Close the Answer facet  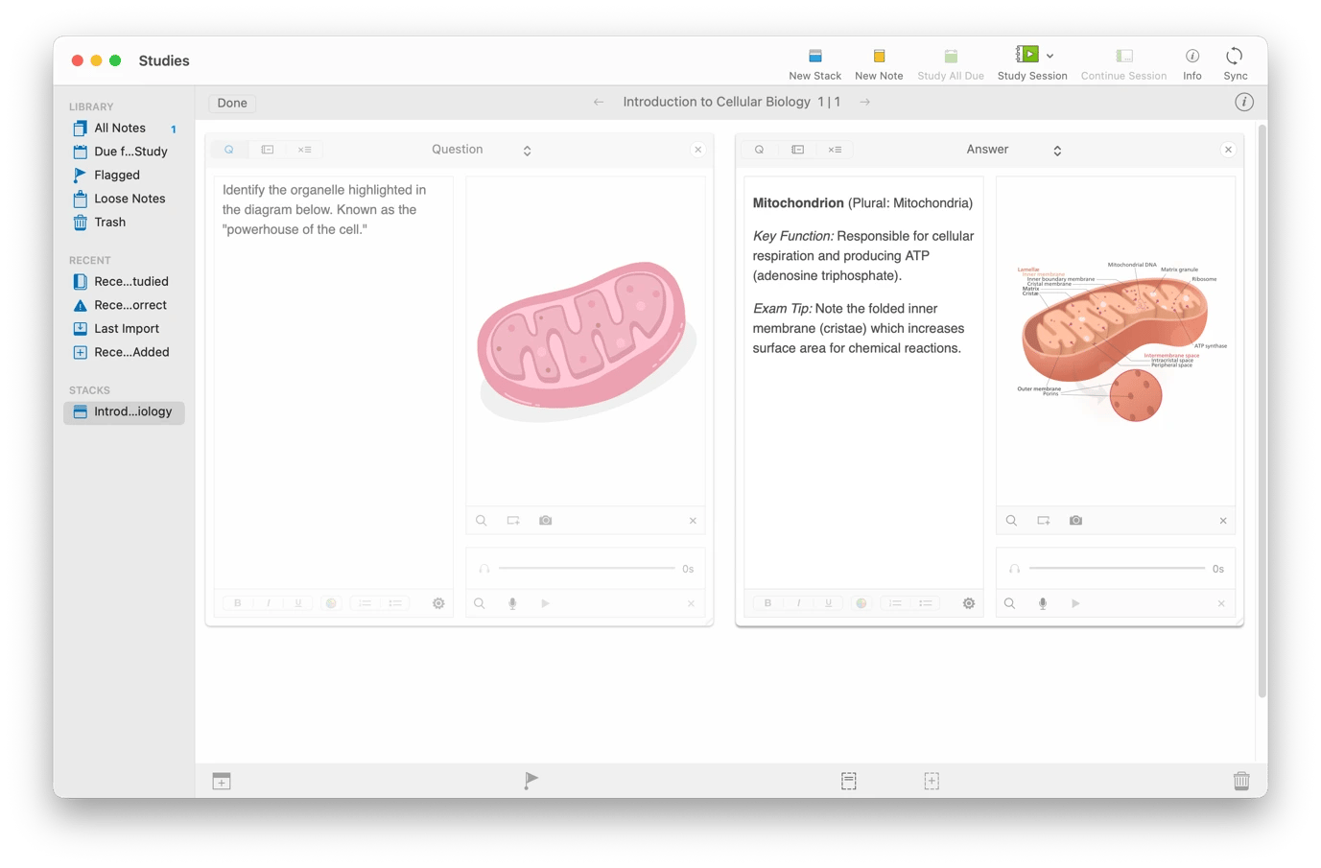[1228, 150]
